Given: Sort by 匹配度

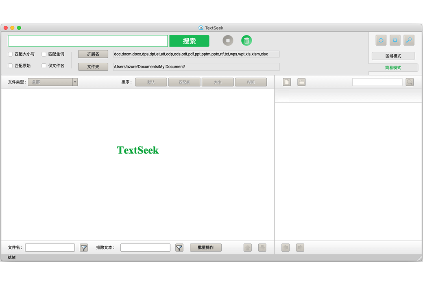Looking at the screenshot, I should tap(184, 82).
